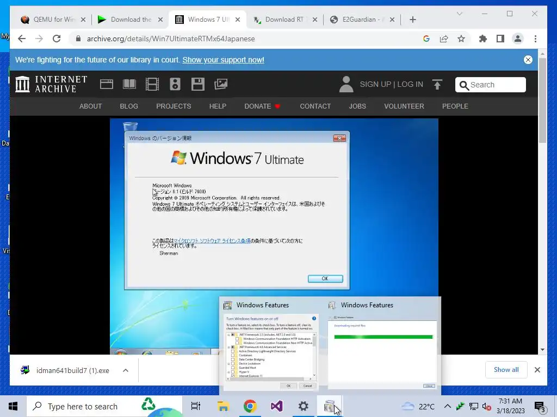This screenshot has width=557, height=417.
Task: Close the Chrome downloads bar
Action: point(537,370)
